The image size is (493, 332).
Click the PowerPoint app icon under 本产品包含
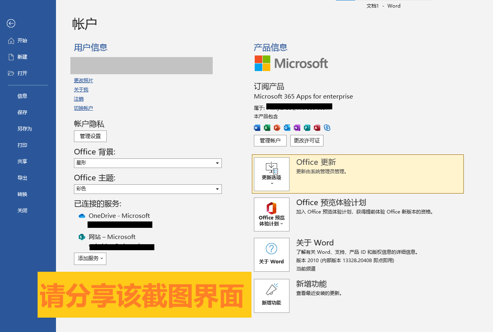point(277,128)
